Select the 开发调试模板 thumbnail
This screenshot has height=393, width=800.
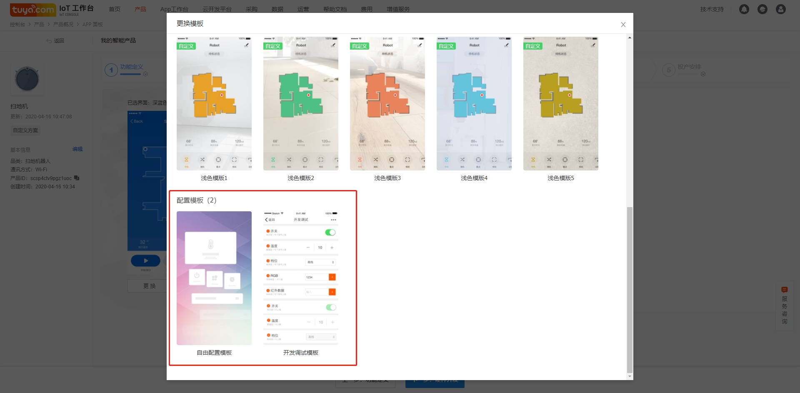coord(300,278)
